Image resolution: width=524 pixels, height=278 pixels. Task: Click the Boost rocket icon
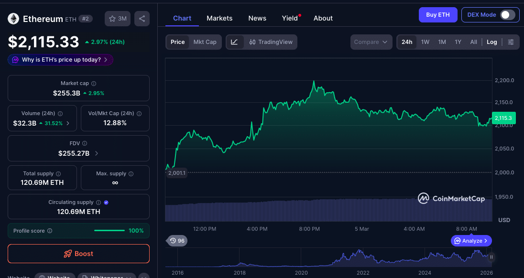[67, 254]
